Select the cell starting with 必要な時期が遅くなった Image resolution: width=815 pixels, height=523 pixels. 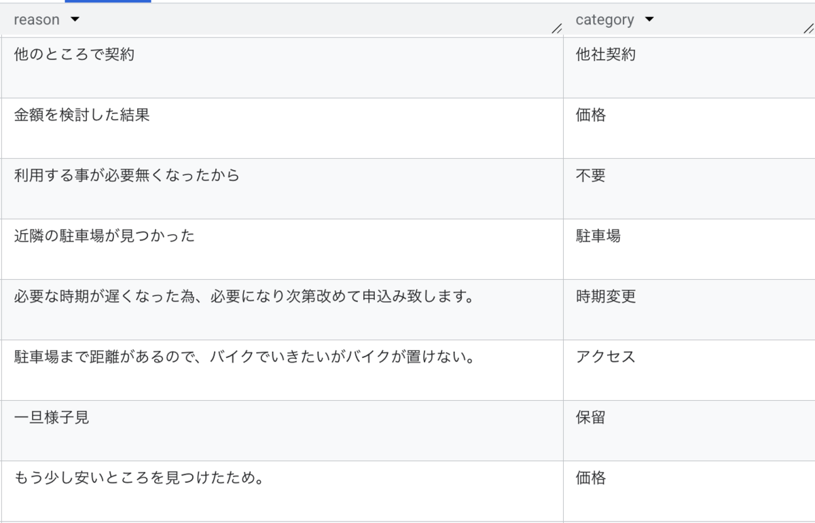[x=282, y=310]
